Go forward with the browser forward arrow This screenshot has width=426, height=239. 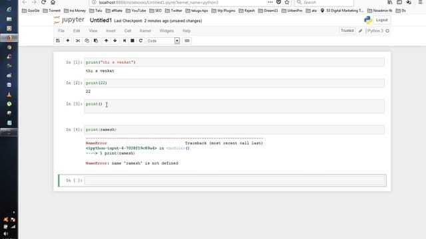coord(34,2)
